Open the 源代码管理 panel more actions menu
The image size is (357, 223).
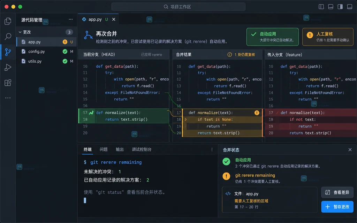point(71,20)
